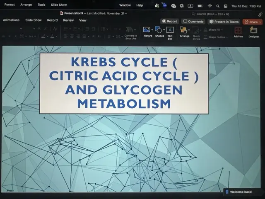
Task: Open Spotlight search in the menu bar
Action: point(218,6)
